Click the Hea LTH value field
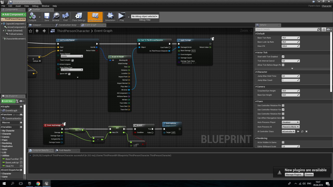 tap(291, 46)
